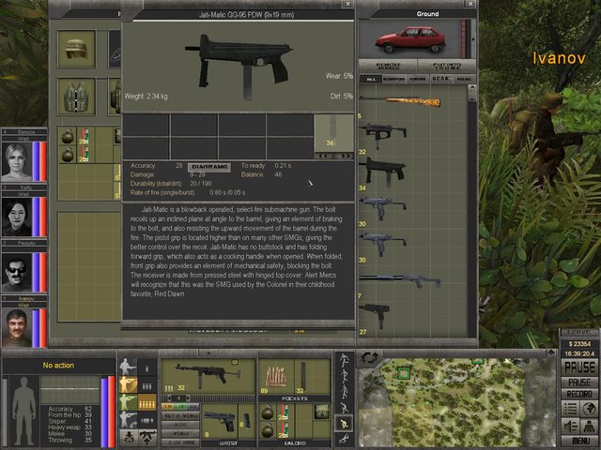Select the mustached mercenary portrait
Image resolution: width=601 pixels, height=450 pixels.
tap(17, 328)
